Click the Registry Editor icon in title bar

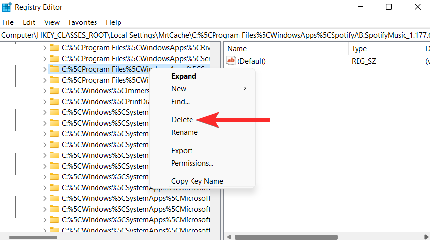[x=7, y=7]
